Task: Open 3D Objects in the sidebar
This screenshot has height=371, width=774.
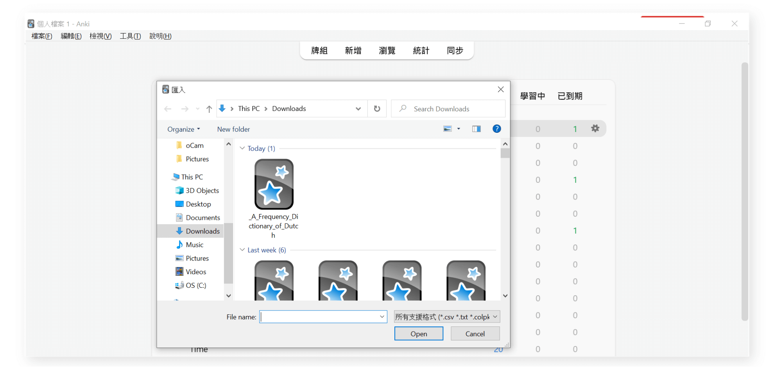Action: (202, 191)
